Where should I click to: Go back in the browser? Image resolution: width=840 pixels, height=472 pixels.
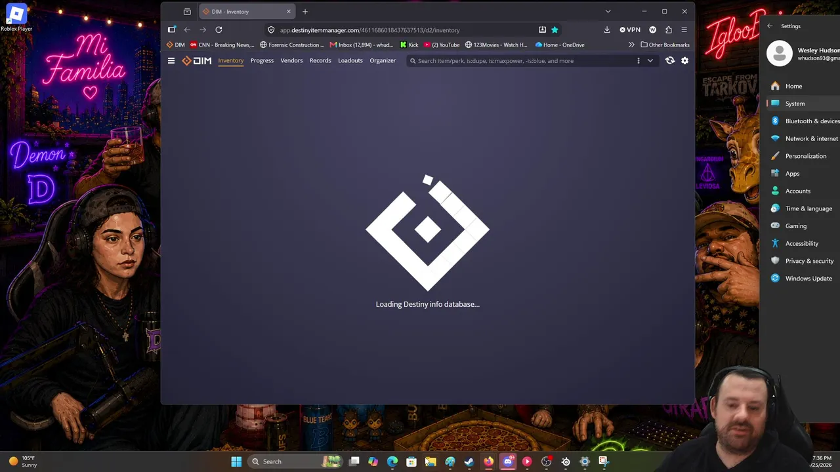pyautogui.click(x=187, y=29)
